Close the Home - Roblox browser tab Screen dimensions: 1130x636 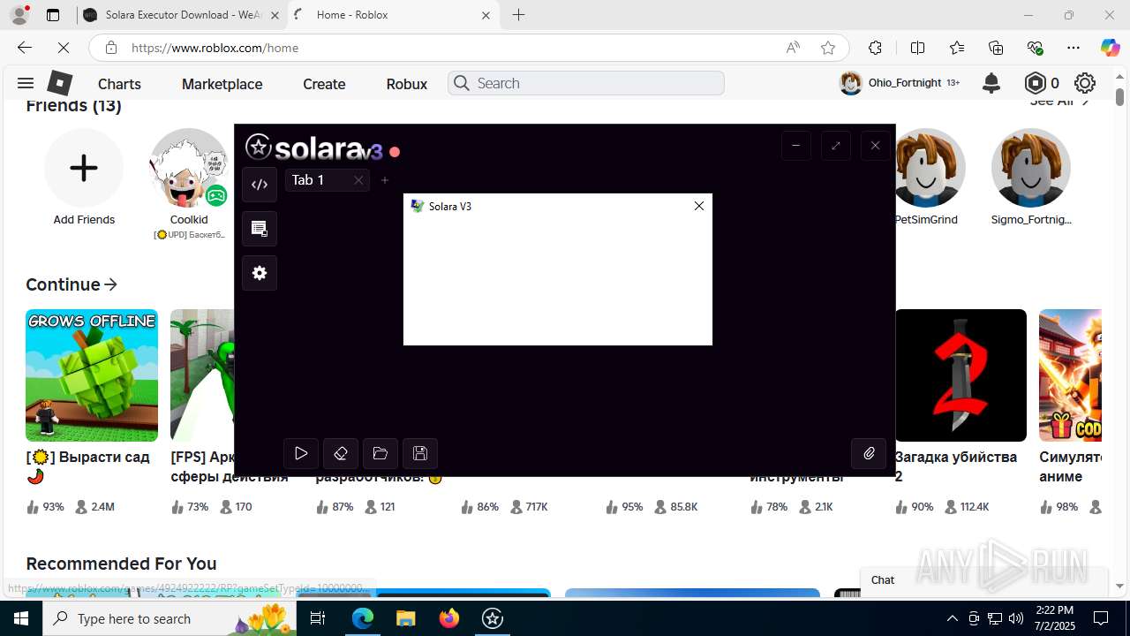tap(486, 15)
